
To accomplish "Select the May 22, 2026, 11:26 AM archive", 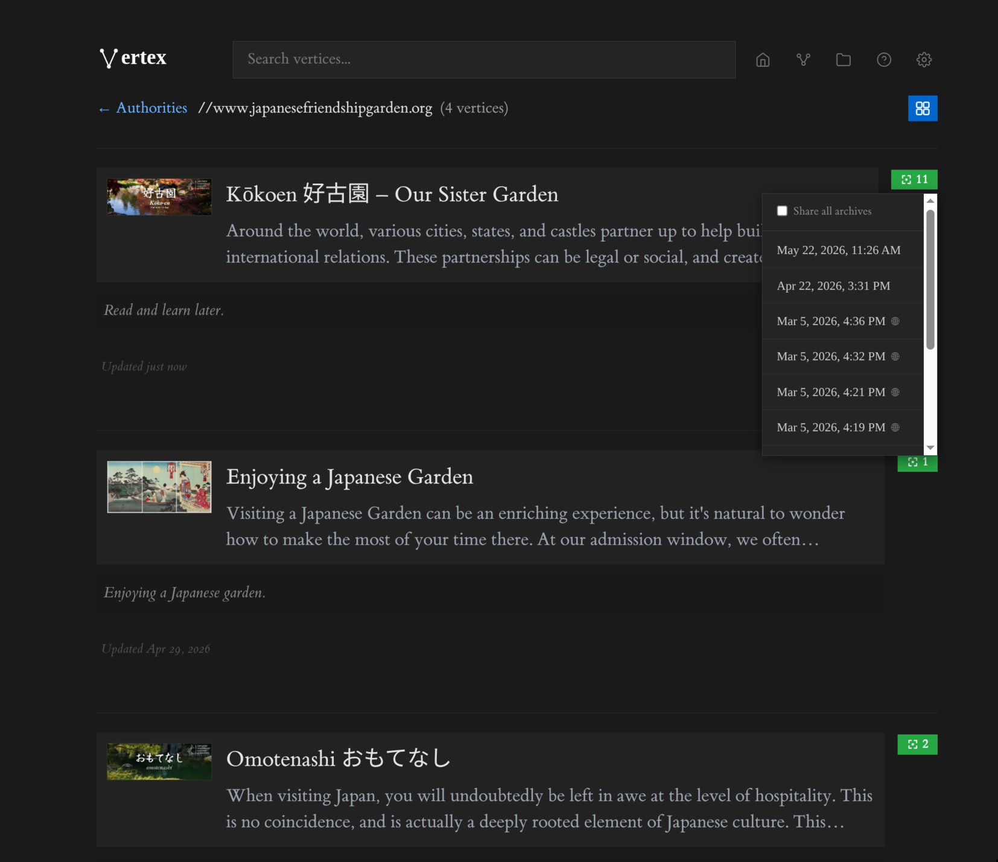I will tap(843, 250).
